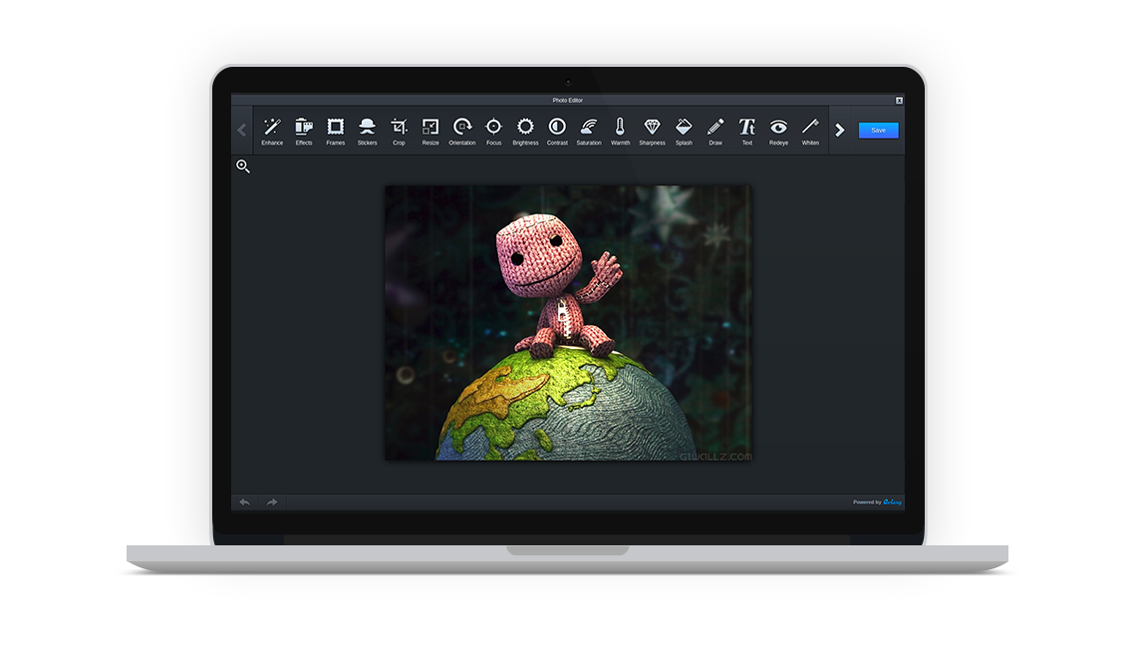This screenshot has width=1134, height=647.
Task: Select the Focus tool
Action: pos(493,128)
